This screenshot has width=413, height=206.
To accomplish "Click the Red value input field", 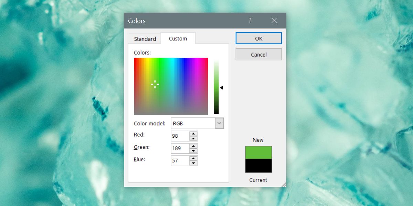I will (180, 136).
